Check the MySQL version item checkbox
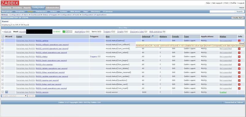246x117 pixels. [x=2, y=92]
